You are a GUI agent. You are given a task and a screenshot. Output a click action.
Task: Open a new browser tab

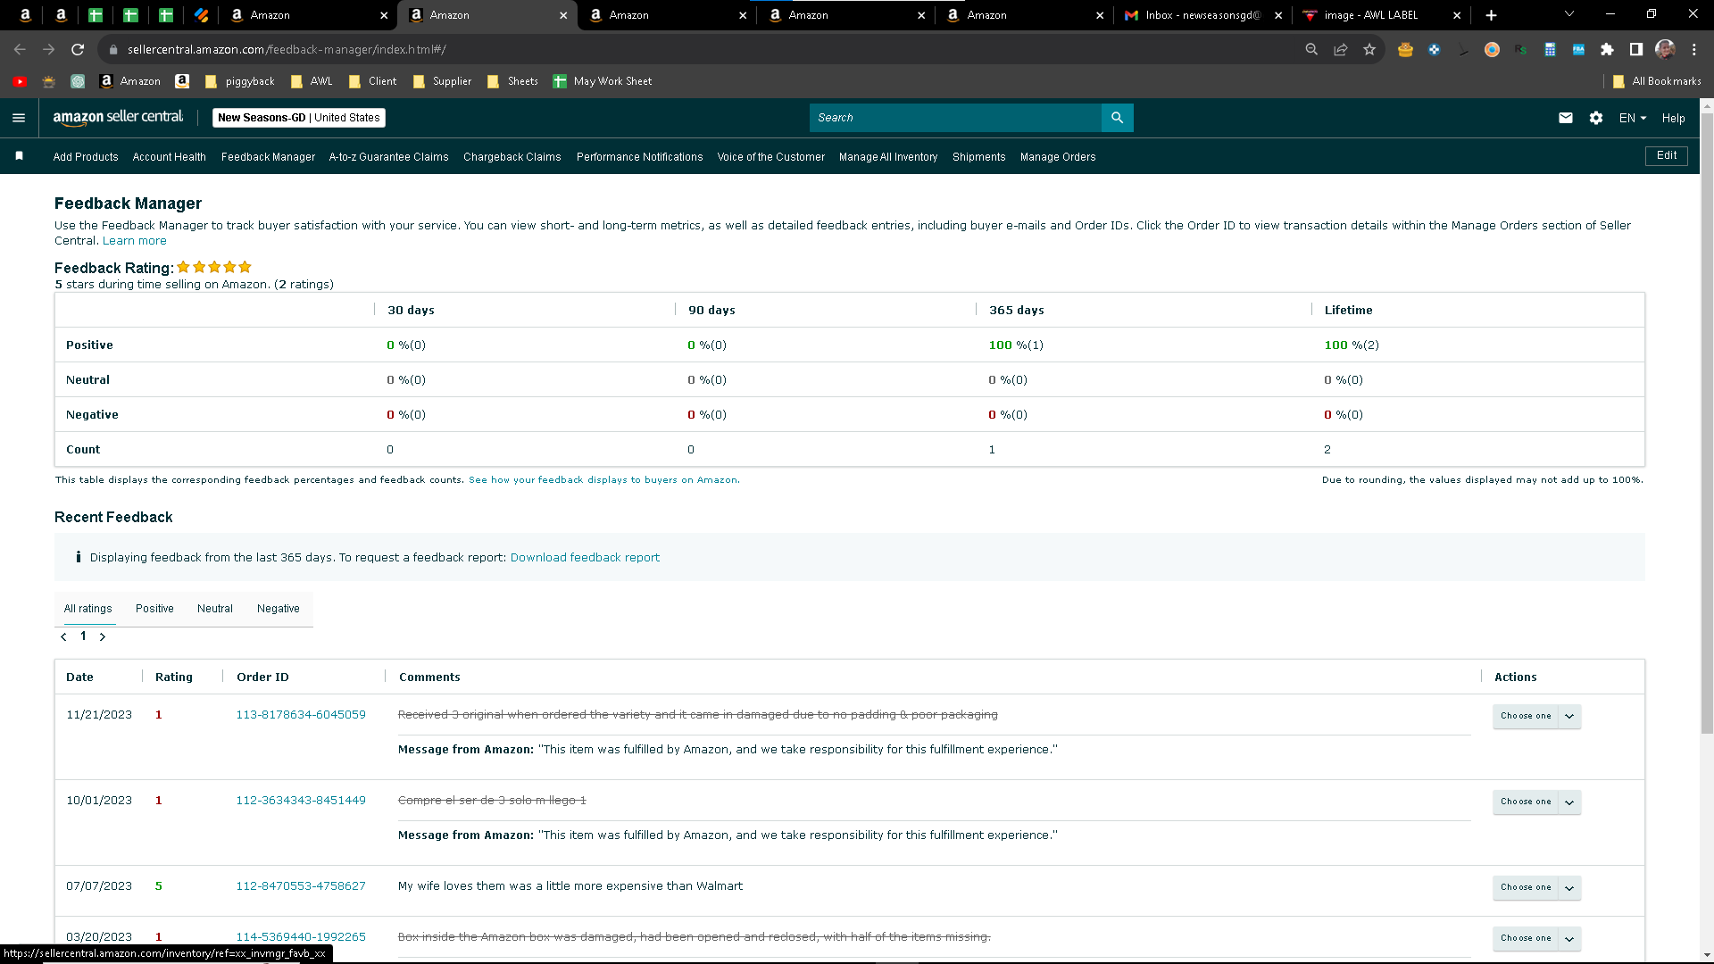click(1491, 15)
